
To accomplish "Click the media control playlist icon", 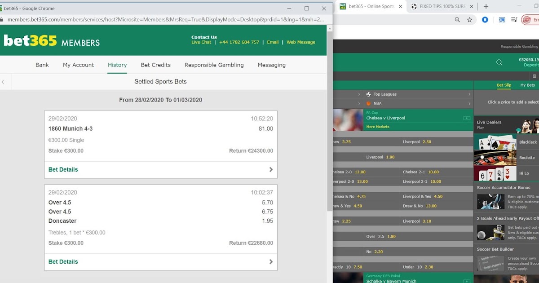I will point(514,20).
